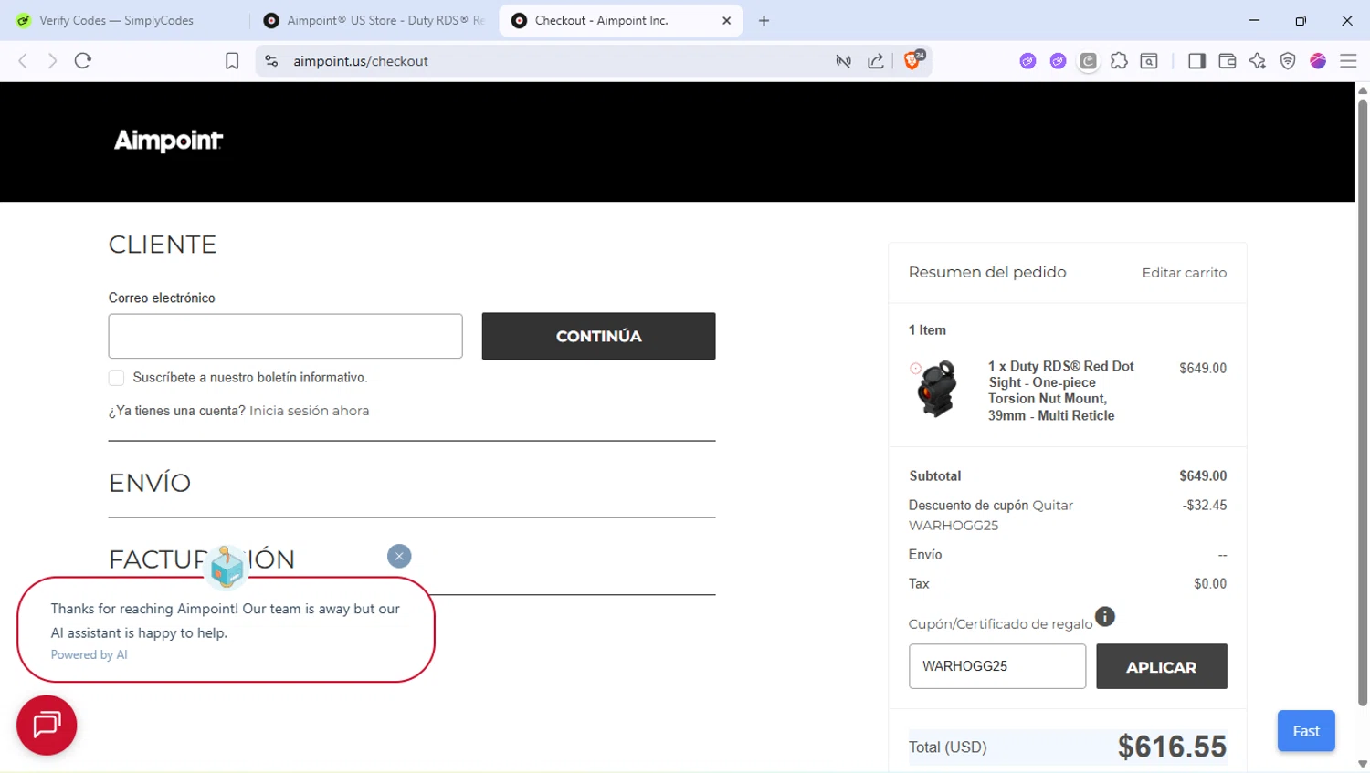Open Brave VPN shield icon
This screenshot has width=1370, height=773.
pyautogui.click(x=1288, y=61)
